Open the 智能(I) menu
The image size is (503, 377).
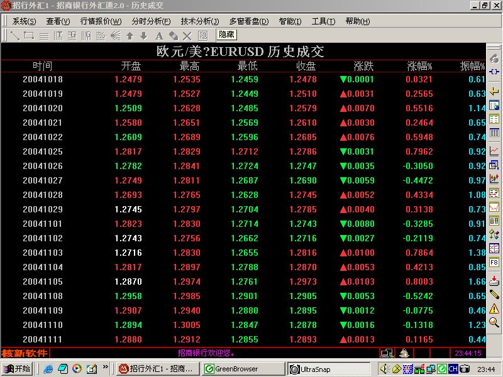[x=290, y=21]
